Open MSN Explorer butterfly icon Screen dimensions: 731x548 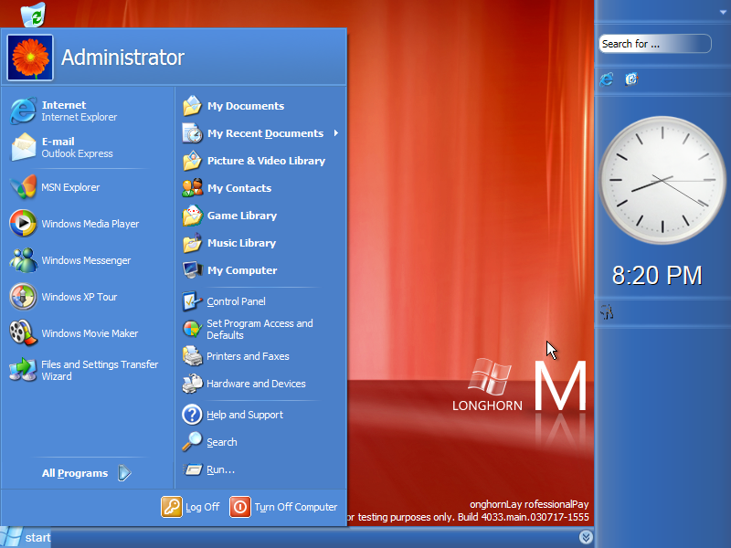tap(24, 187)
